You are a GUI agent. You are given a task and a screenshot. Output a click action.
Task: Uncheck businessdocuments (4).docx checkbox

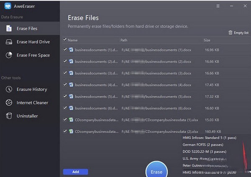tap(65, 85)
